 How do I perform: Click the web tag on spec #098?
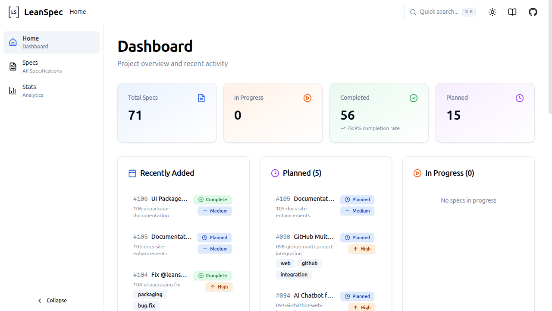(285, 263)
